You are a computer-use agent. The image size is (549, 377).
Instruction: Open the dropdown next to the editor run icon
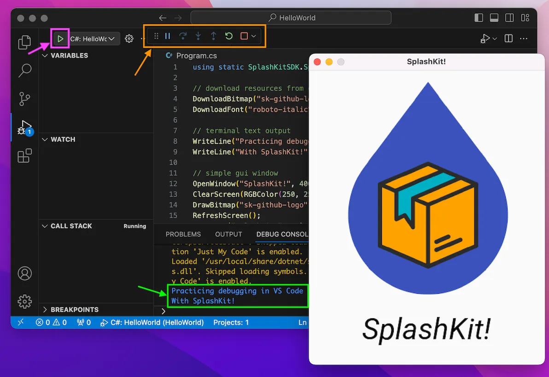coord(495,39)
